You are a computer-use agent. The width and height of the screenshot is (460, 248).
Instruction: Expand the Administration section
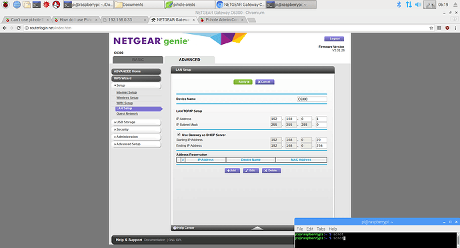click(x=136, y=137)
